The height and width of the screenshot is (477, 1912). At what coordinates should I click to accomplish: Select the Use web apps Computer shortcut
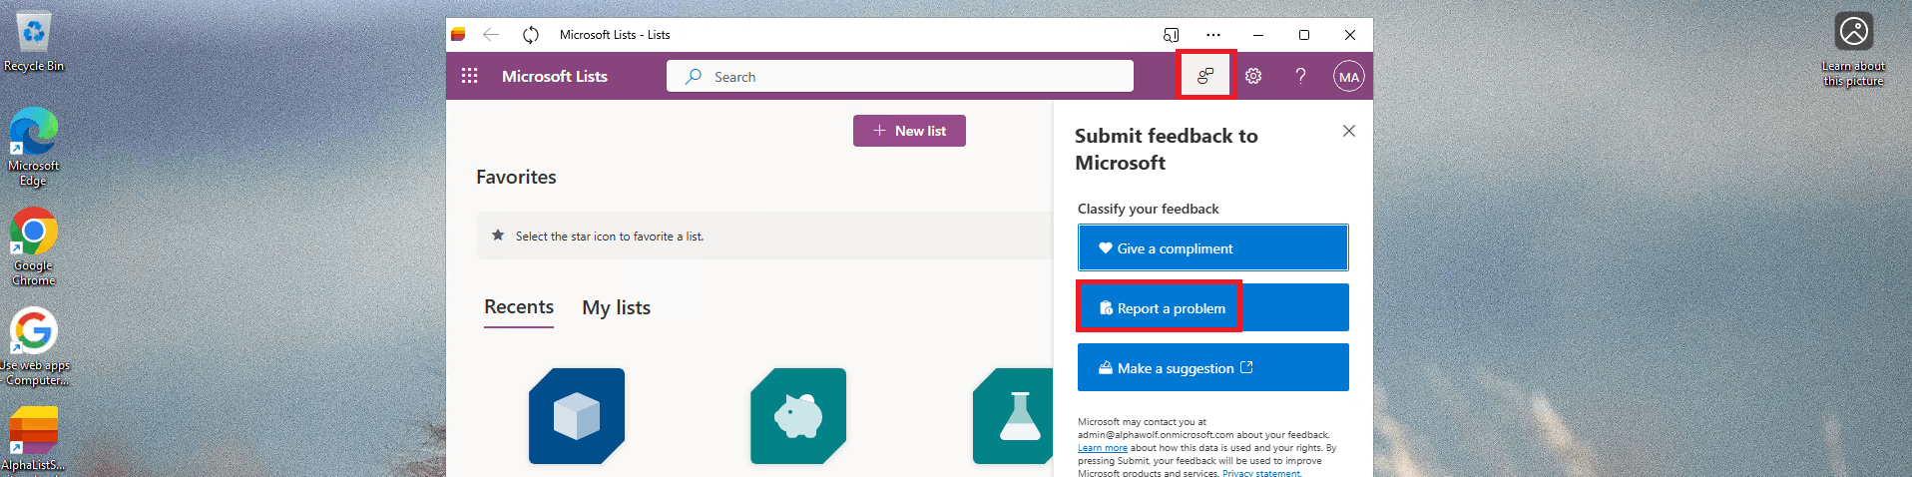pos(34,346)
